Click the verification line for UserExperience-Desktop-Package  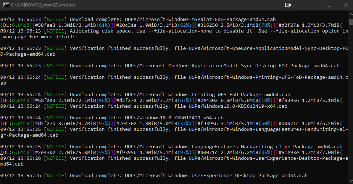point(174,158)
